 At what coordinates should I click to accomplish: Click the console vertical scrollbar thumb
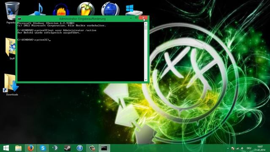pos(146,27)
